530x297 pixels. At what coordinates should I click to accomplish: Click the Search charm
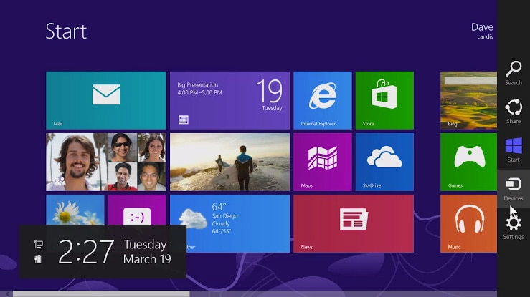[513, 73]
